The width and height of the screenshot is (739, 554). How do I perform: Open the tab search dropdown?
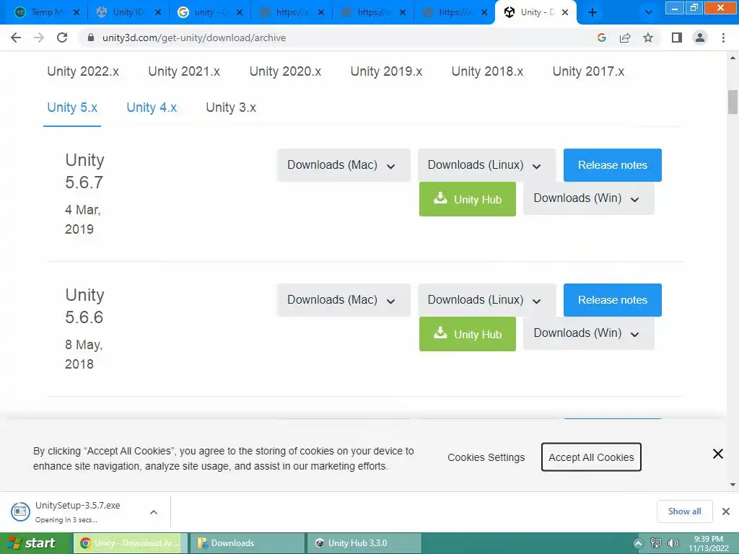point(649,12)
